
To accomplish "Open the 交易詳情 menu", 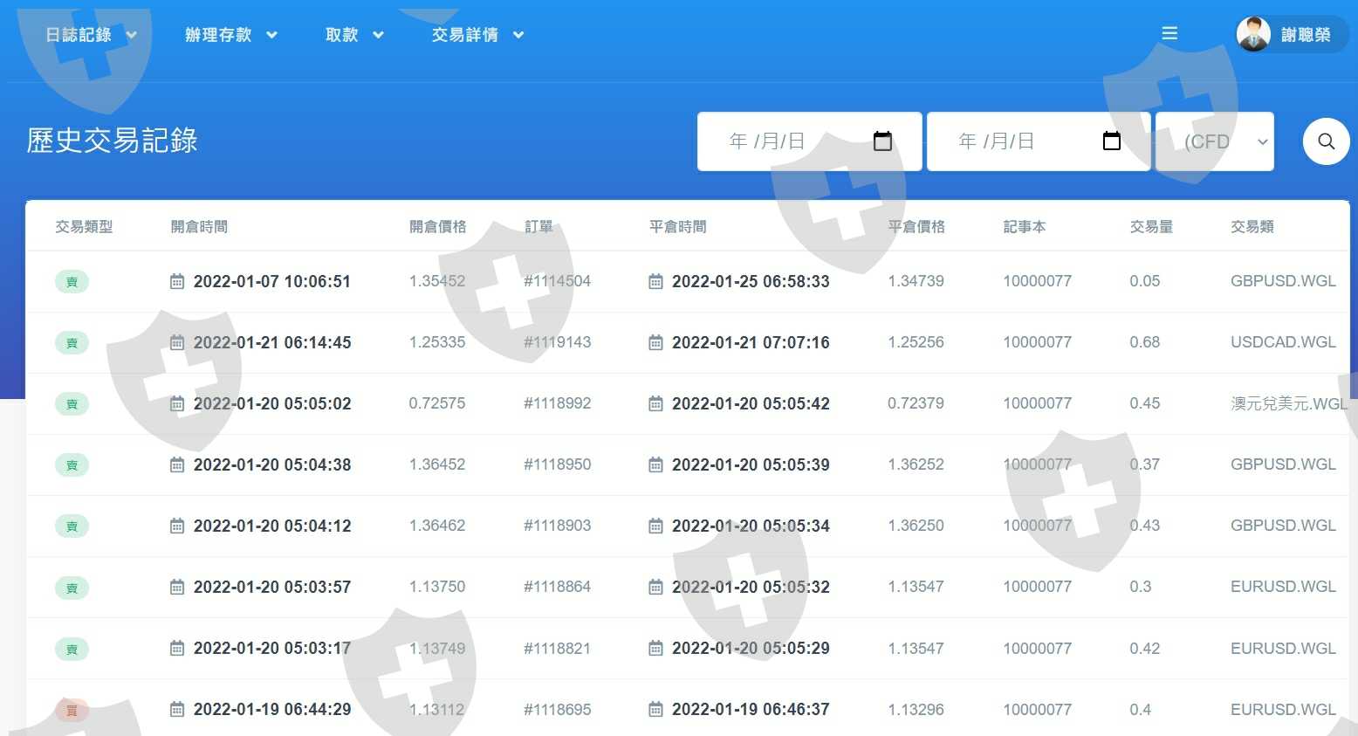I will [477, 35].
